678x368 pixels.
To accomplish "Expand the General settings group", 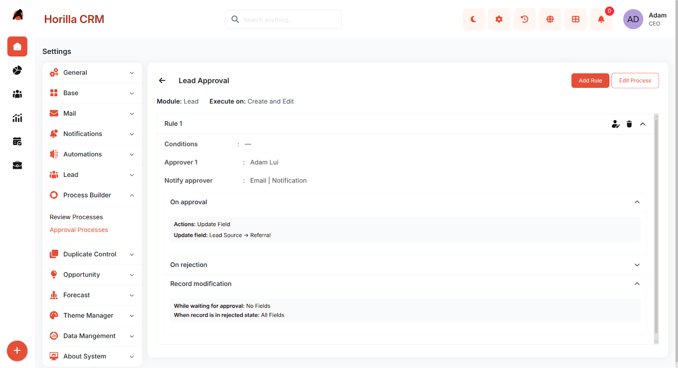I will (x=92, y=73).
